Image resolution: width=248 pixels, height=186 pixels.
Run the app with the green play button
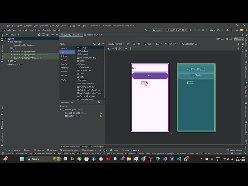(x=190, y=30)
